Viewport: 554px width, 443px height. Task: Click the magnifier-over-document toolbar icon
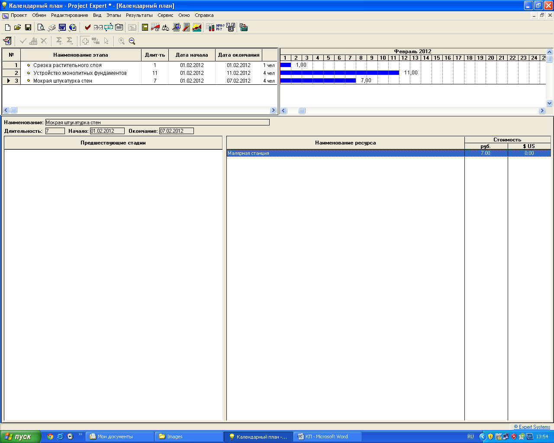click(176, 28)
